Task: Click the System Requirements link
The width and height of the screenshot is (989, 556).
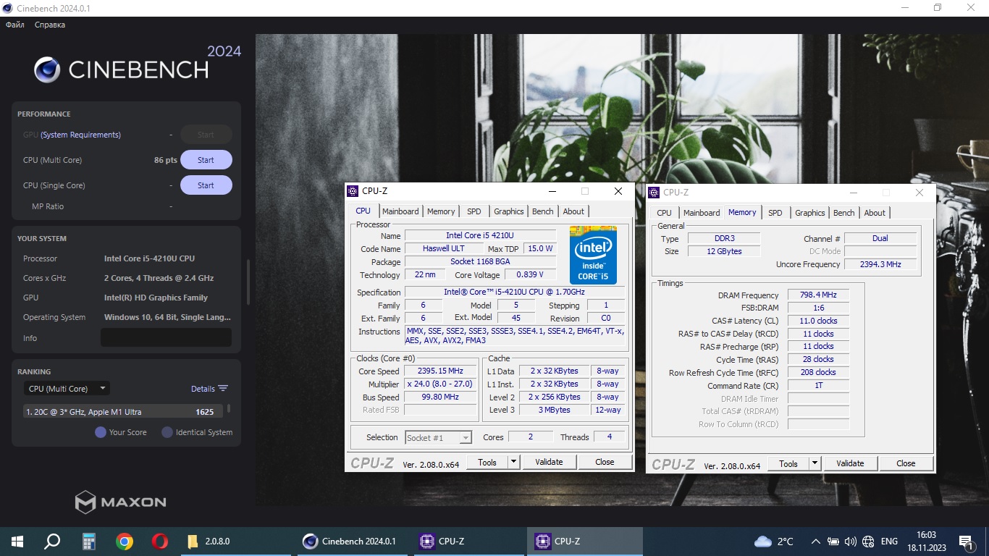Action: (x=81, y=135)
